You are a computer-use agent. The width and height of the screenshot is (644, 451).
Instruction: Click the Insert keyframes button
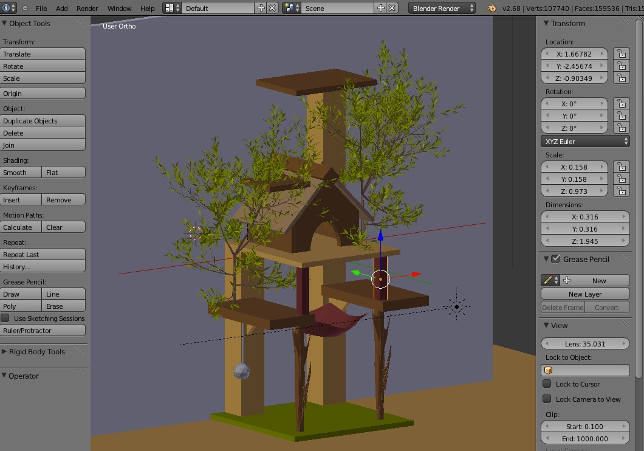coord(21,200)
